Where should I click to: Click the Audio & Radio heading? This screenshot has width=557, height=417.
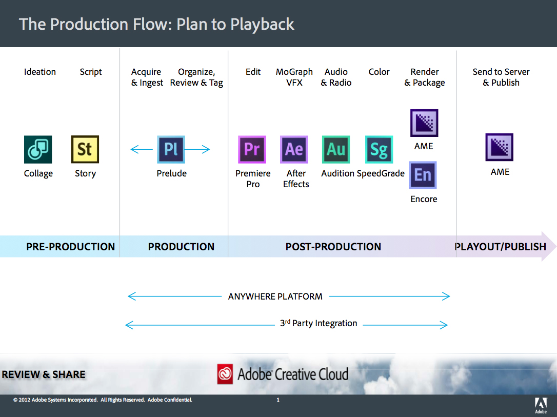[336, 77]
